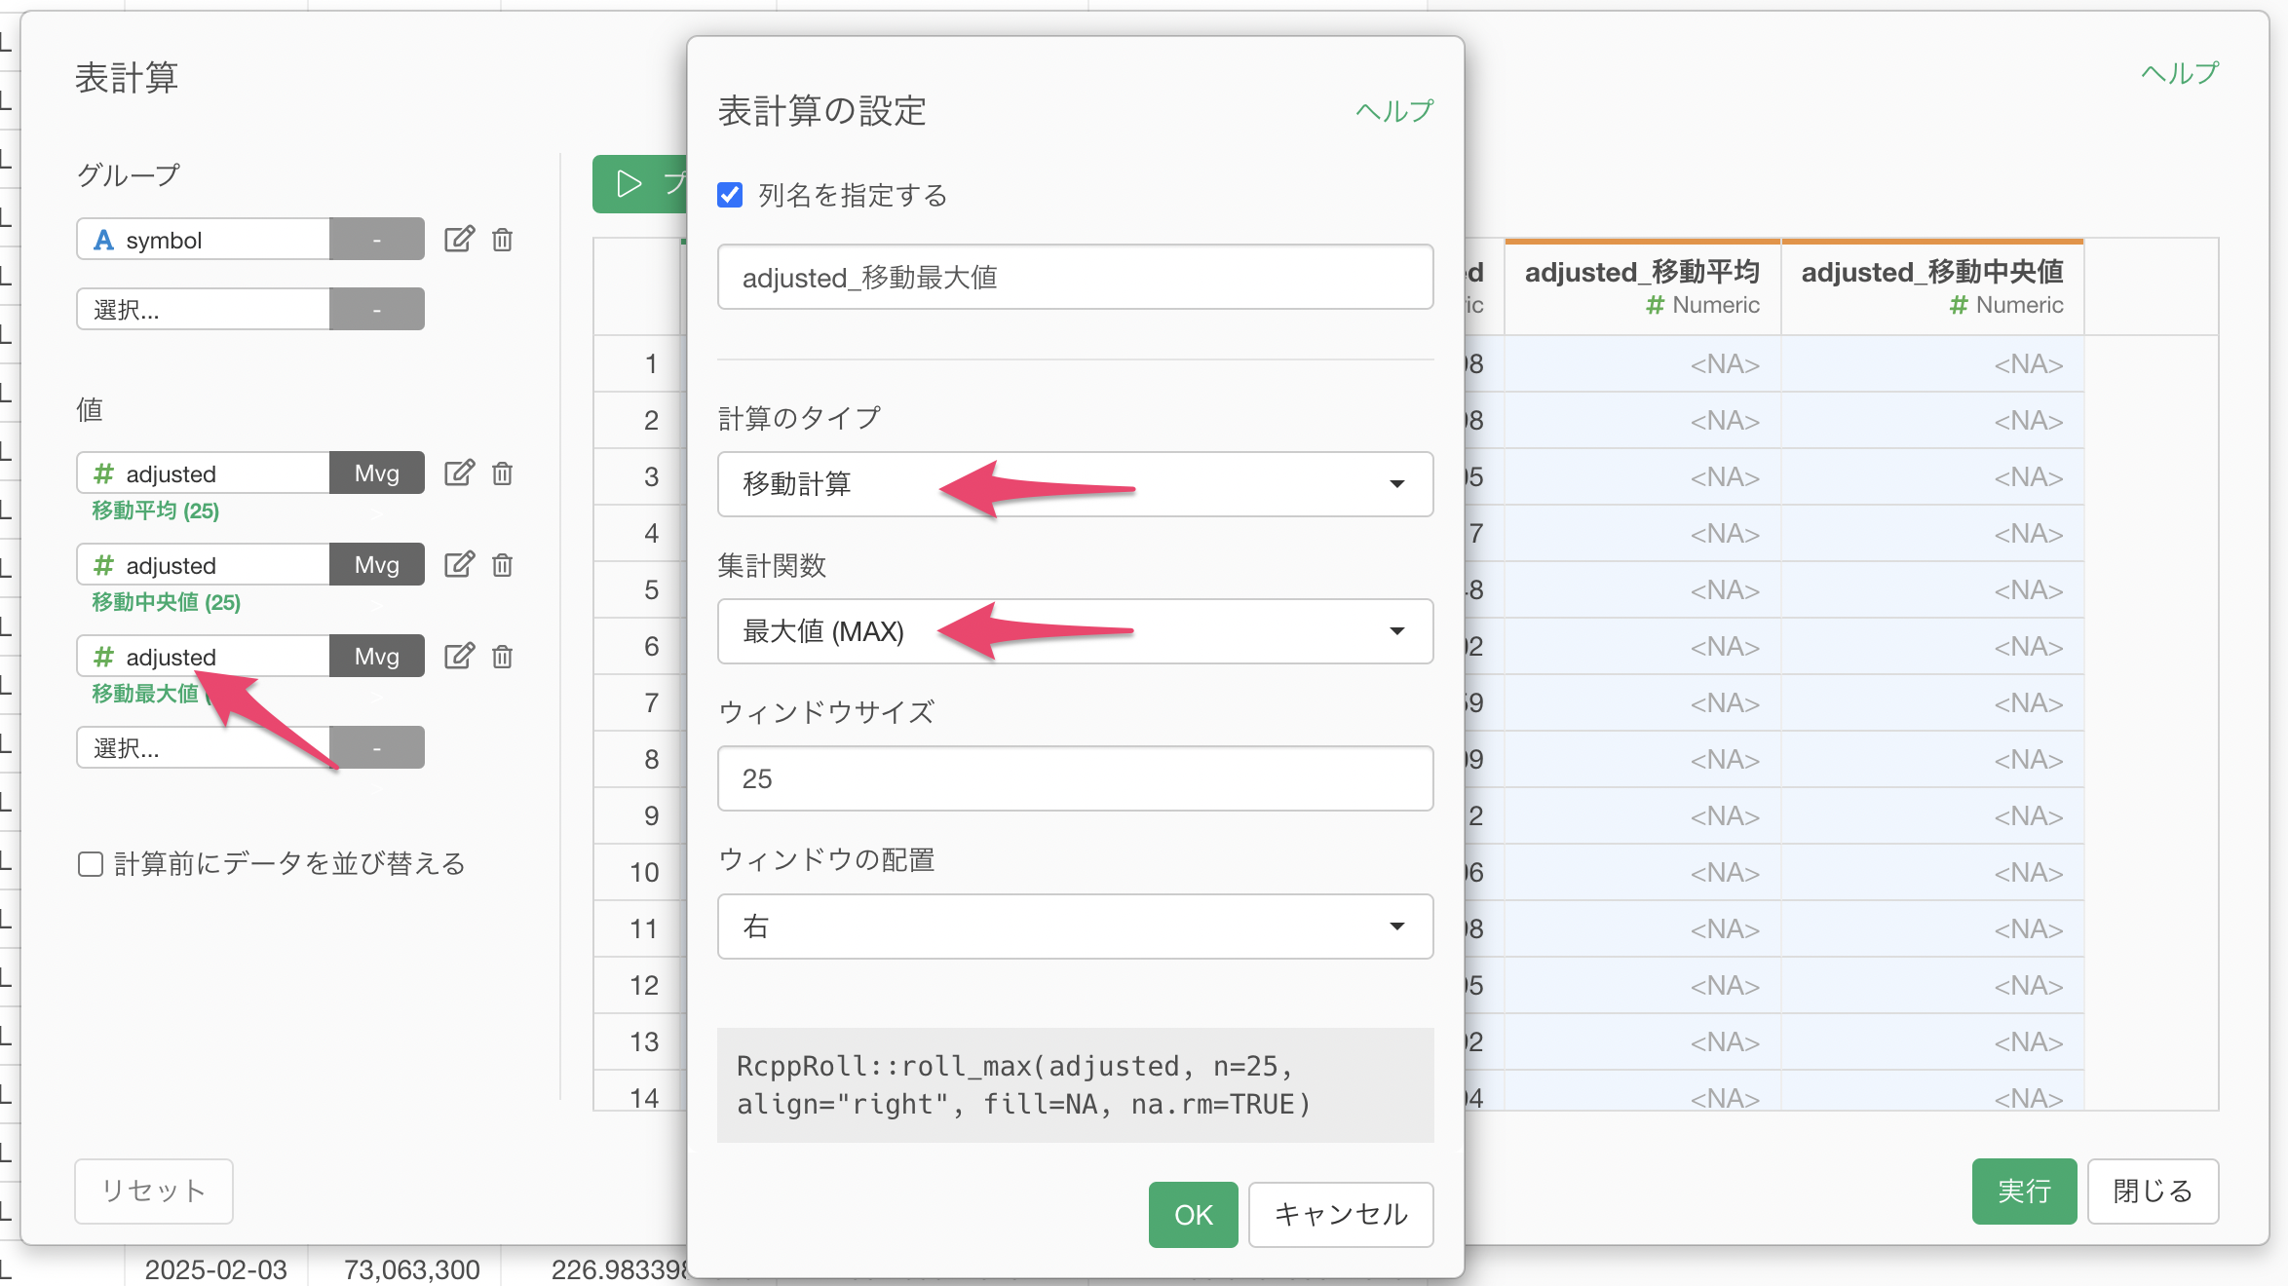Viewport: 2288px width, 1286px height.
Task: Edit the 移動平均 (25) adjusted value
Action: pos(459,473)
